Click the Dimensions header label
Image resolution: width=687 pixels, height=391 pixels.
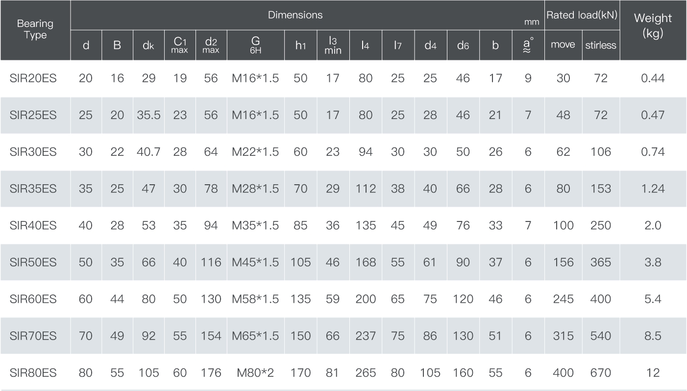click(x=295, y=15)
